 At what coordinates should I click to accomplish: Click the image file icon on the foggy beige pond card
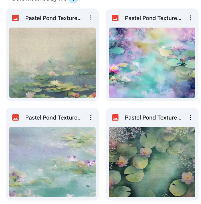click(x=16, y=18)
